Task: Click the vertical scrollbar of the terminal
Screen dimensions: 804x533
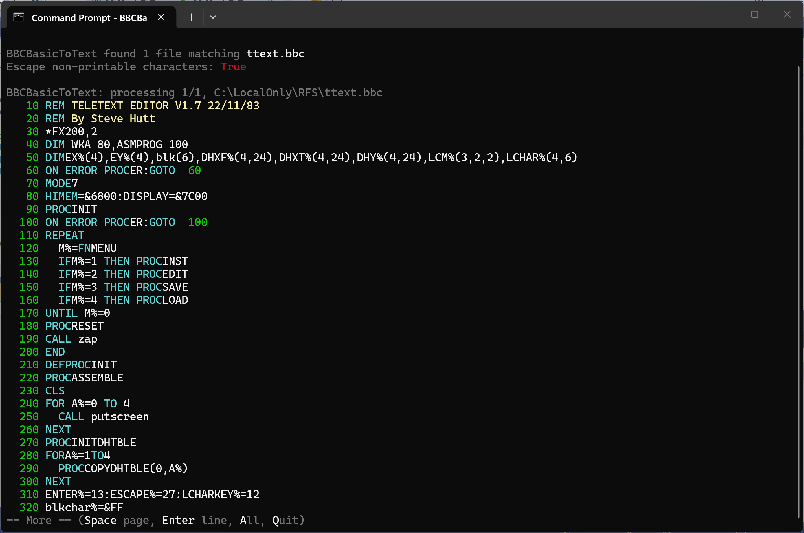Action: [799, 292]
